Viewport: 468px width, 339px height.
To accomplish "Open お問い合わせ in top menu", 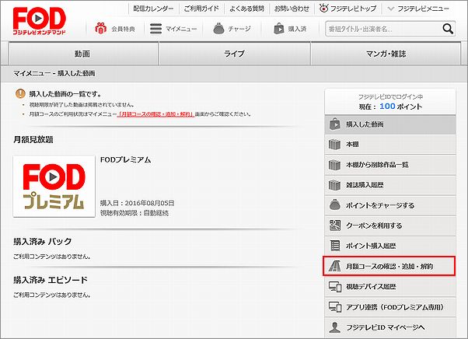I will (292, 9).
